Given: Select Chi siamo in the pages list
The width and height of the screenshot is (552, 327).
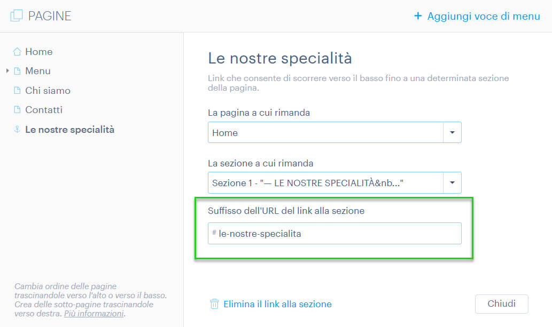Looking at the screenshot, I should click(x=48, y=91).
